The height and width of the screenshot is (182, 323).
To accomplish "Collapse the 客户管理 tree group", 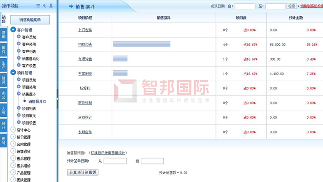I will [13, 30].
